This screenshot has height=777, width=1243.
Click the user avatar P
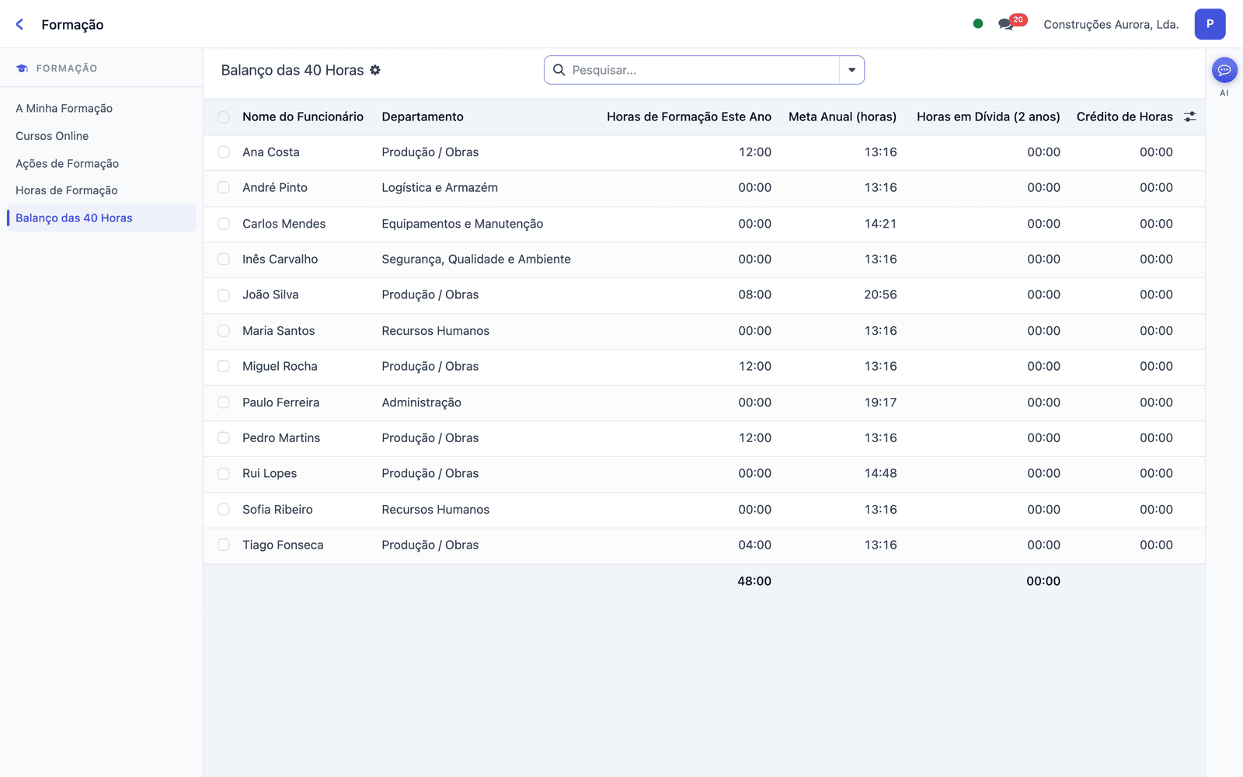point(1210,24)
